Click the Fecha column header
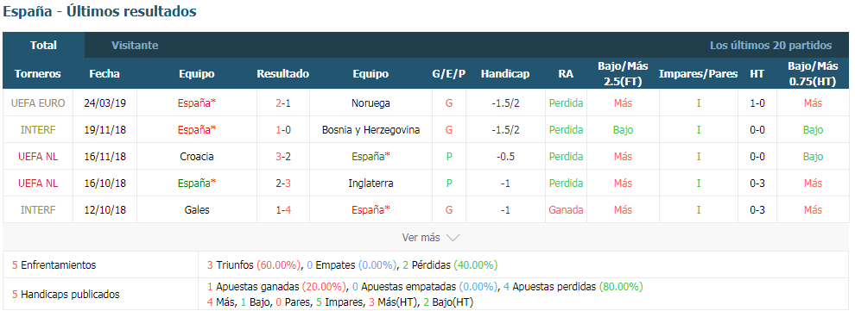Screen dimensions: 855x311 coord(104,74)
